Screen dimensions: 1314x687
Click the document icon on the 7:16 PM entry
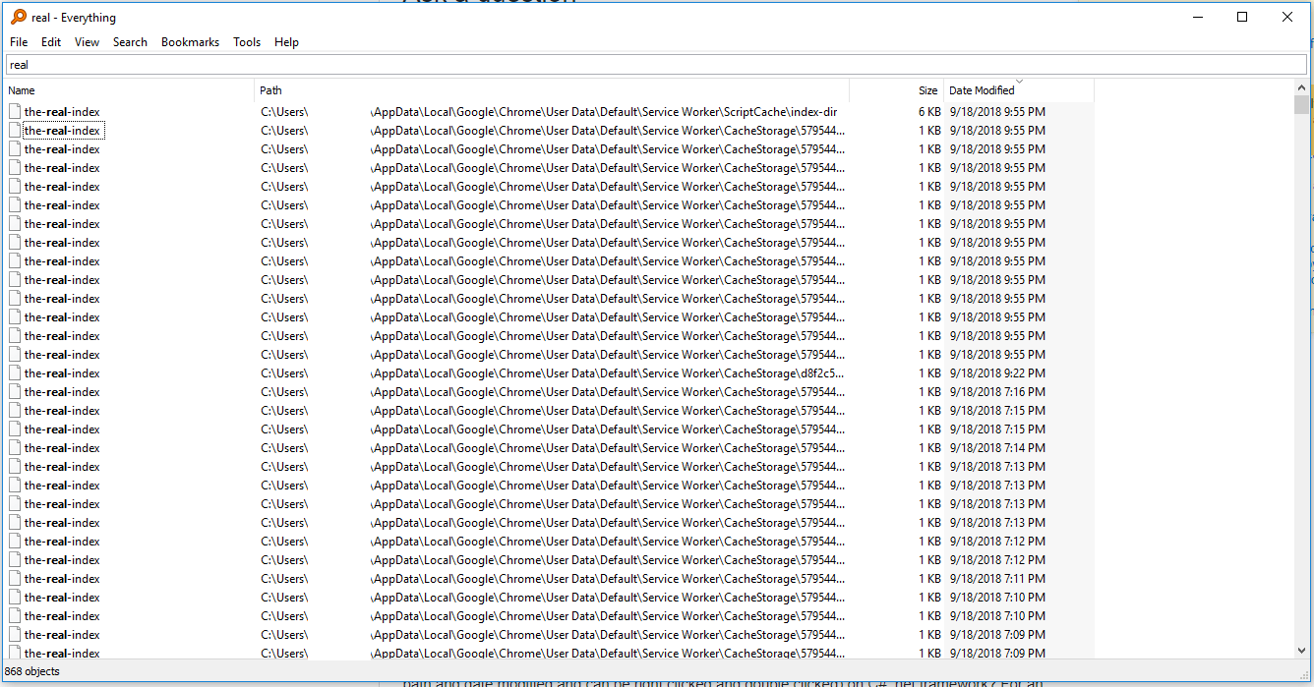click(x=13, y=391)
